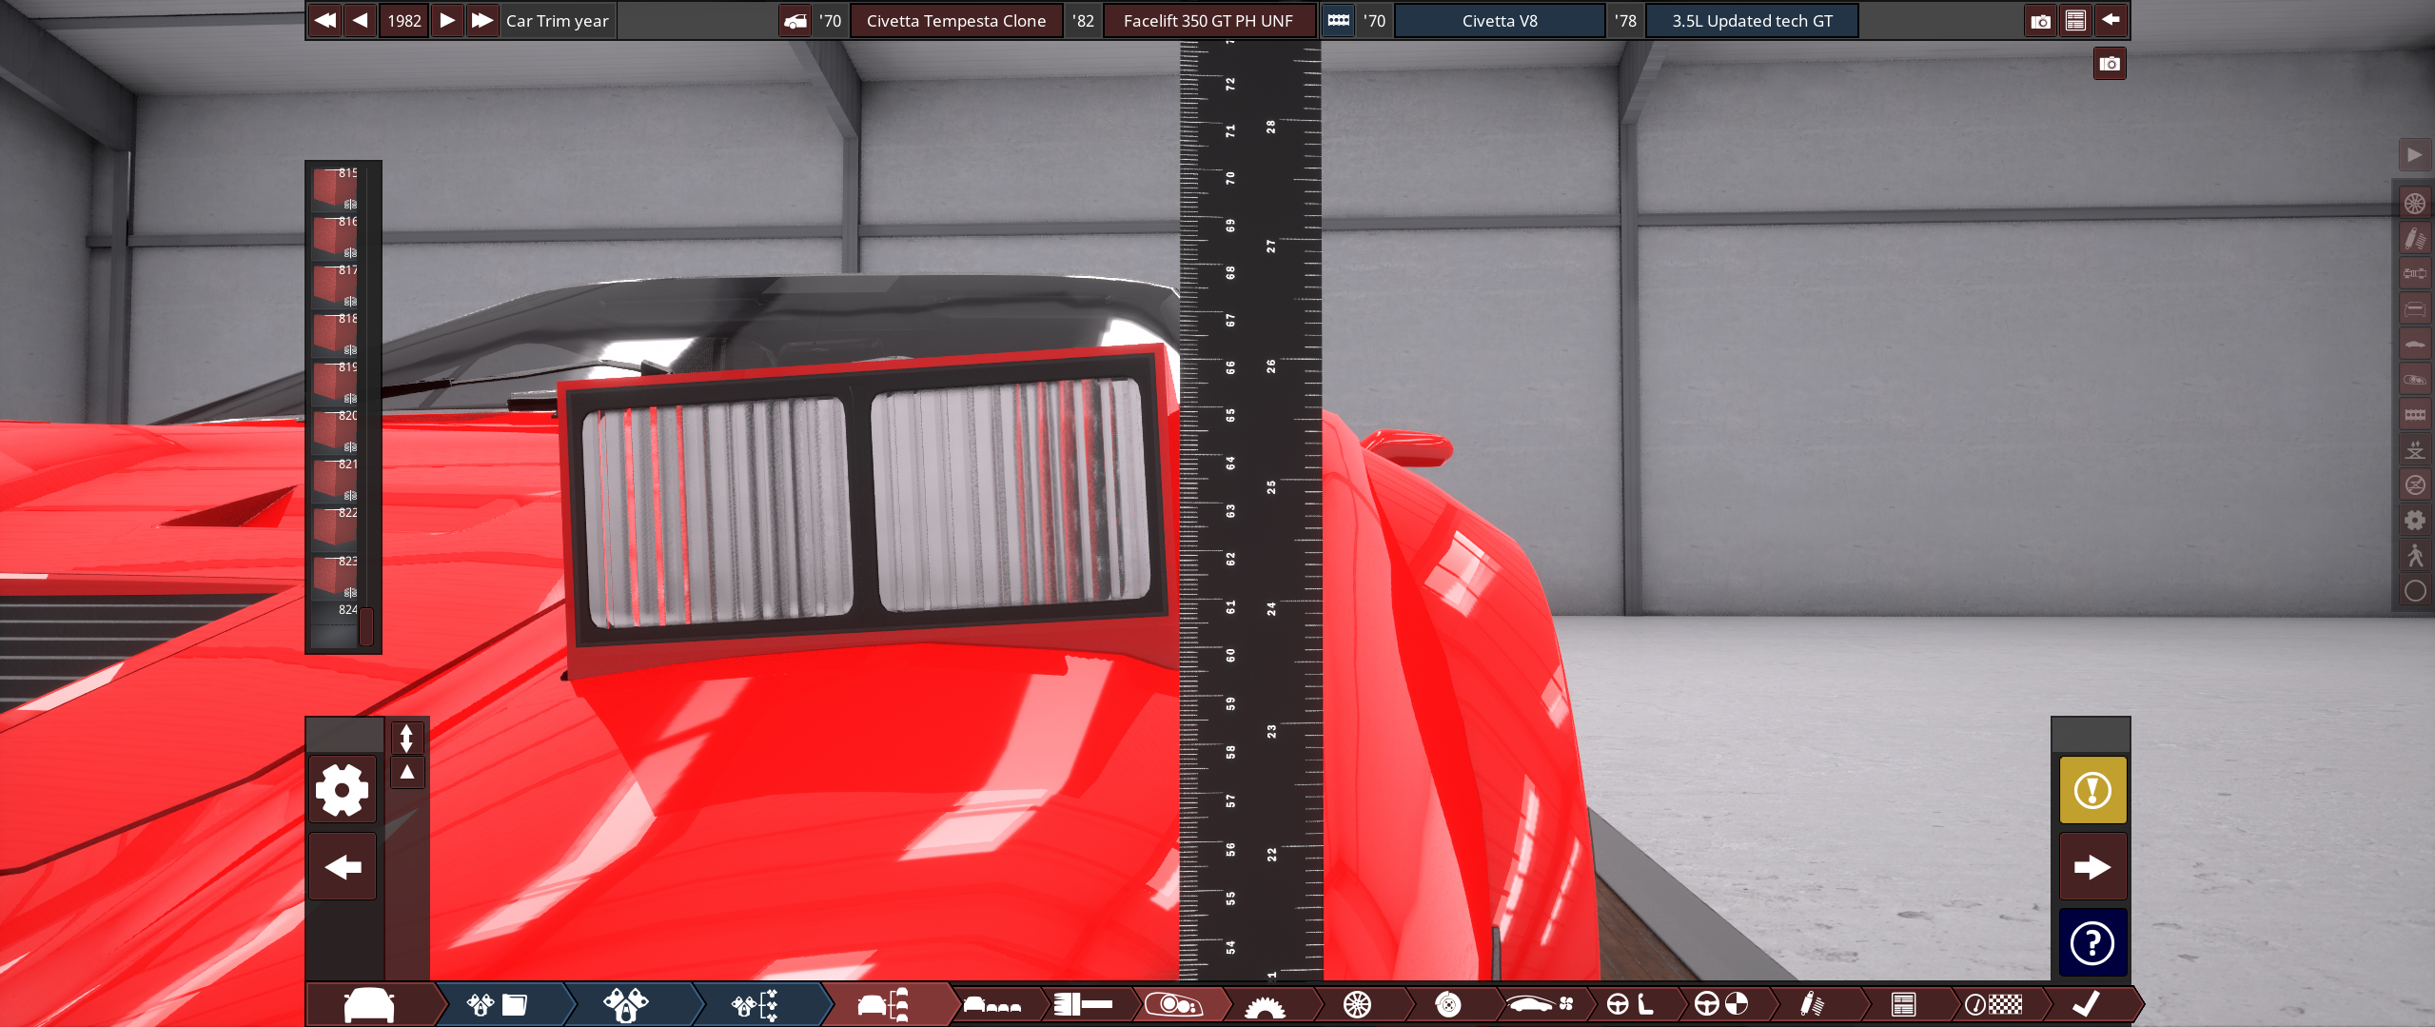Open the list overview icon in top bar
This screenshot has width=2435, height=1027.
click(2075, 21)
